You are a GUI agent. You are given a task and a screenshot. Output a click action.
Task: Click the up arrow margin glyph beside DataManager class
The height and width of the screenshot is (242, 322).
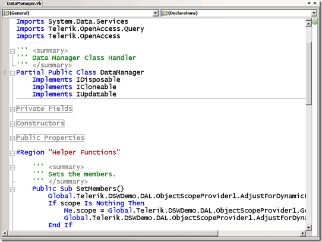click(5, 72)
